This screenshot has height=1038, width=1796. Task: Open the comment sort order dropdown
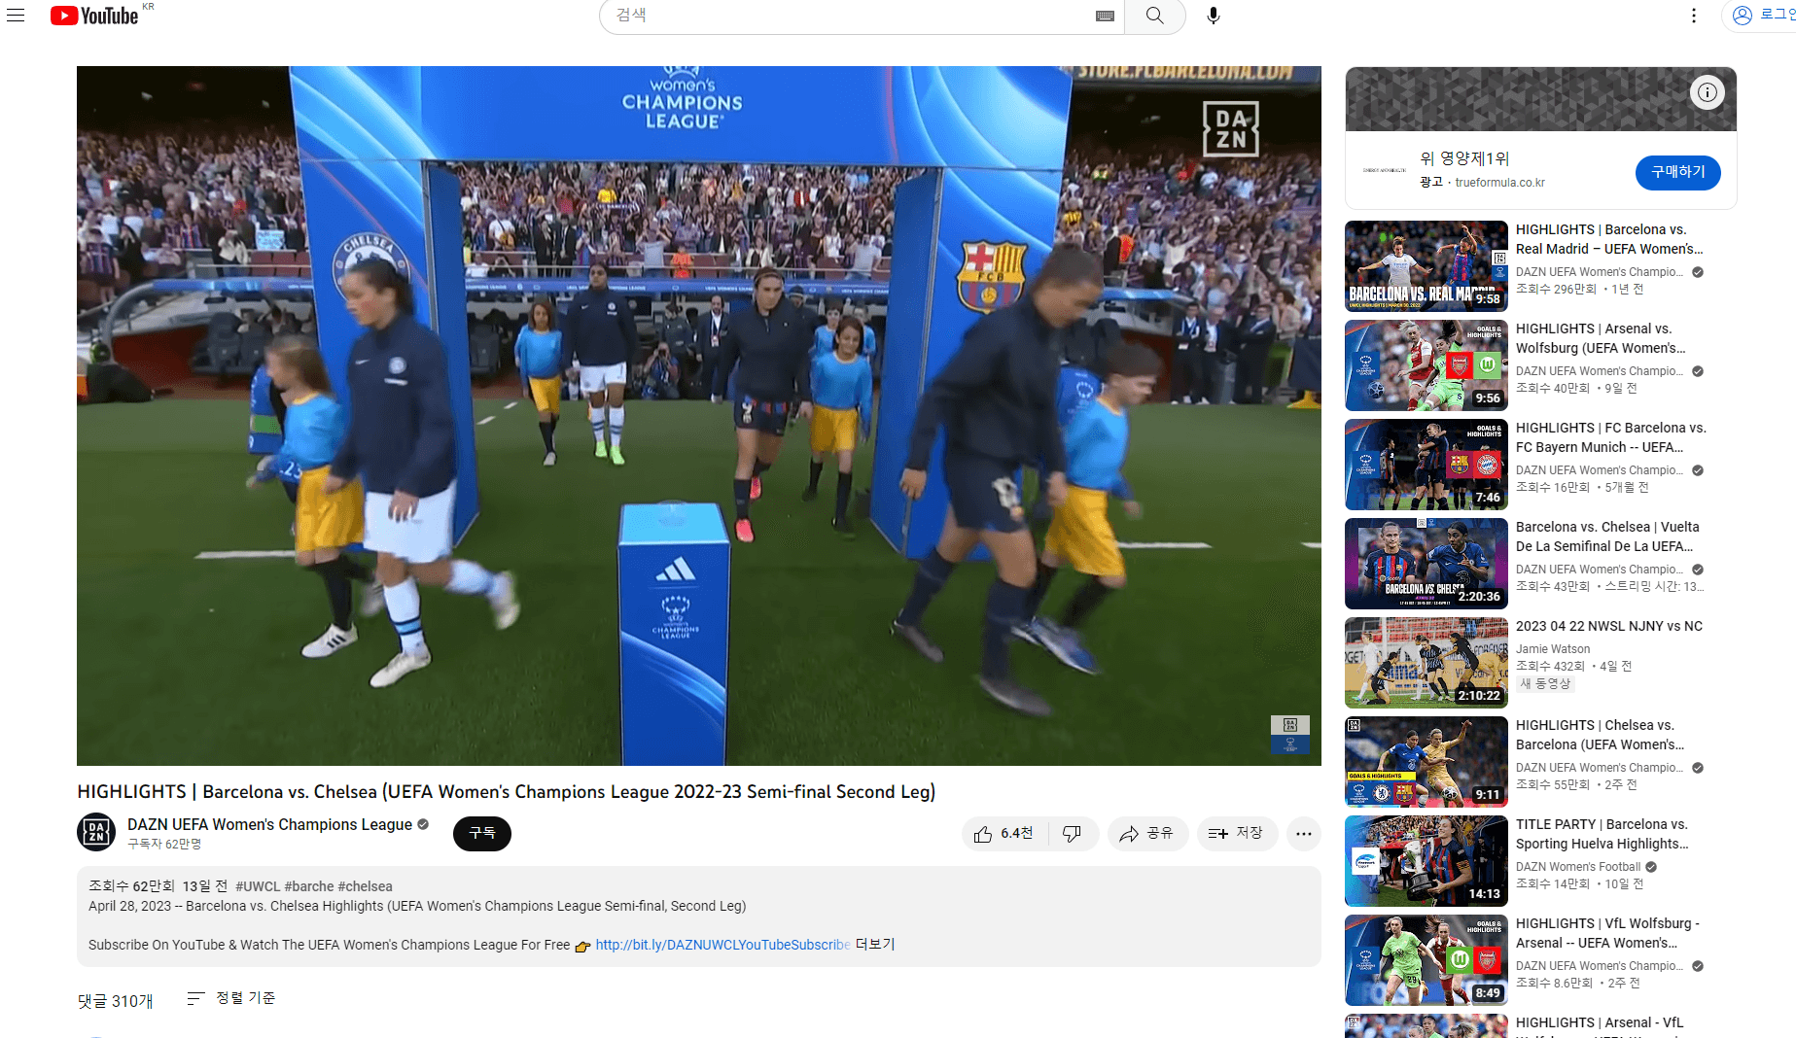pos(231,998)
